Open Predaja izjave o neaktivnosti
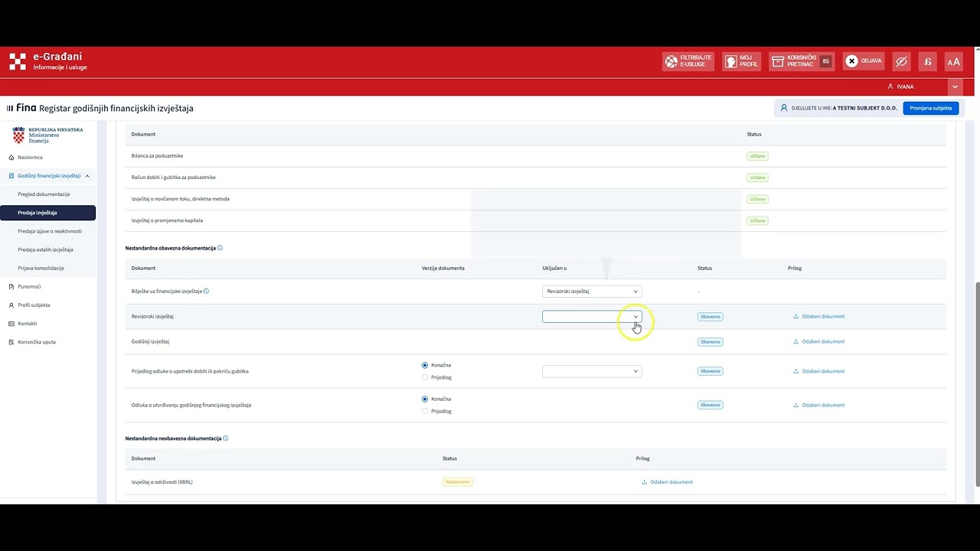This screenshot has height=551, width=980. [x=50, y=231]
